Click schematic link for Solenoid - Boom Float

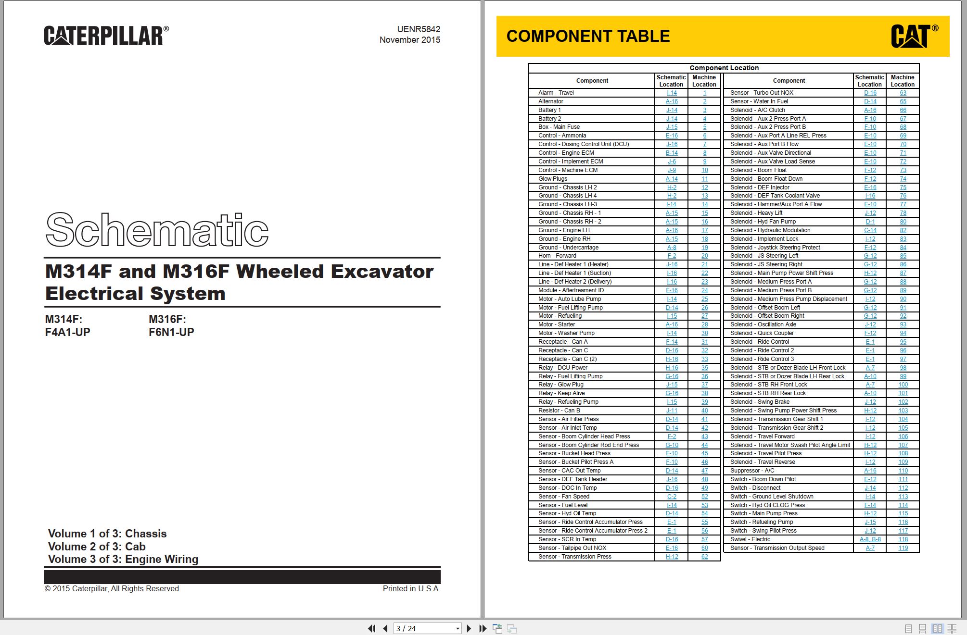[870, 170]
